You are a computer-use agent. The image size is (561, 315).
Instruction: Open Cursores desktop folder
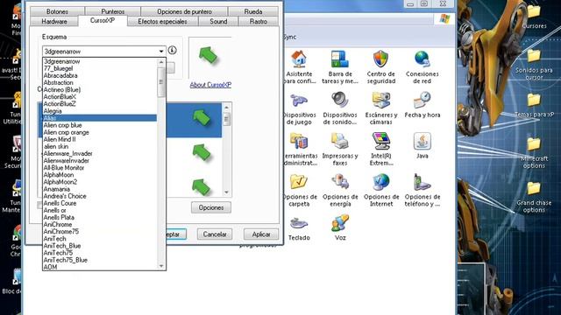(x=534, y=12)
